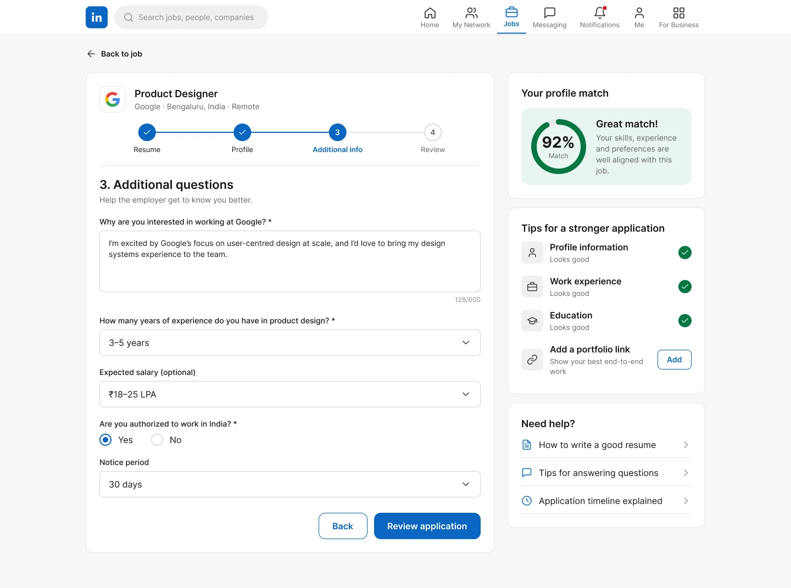
Task: Switch to the Jobs tab
Action: 511,18
